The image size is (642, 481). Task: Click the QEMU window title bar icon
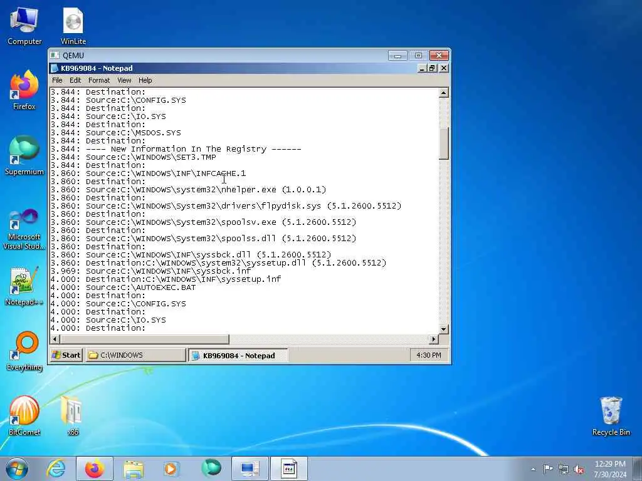[x=55, y=55]
